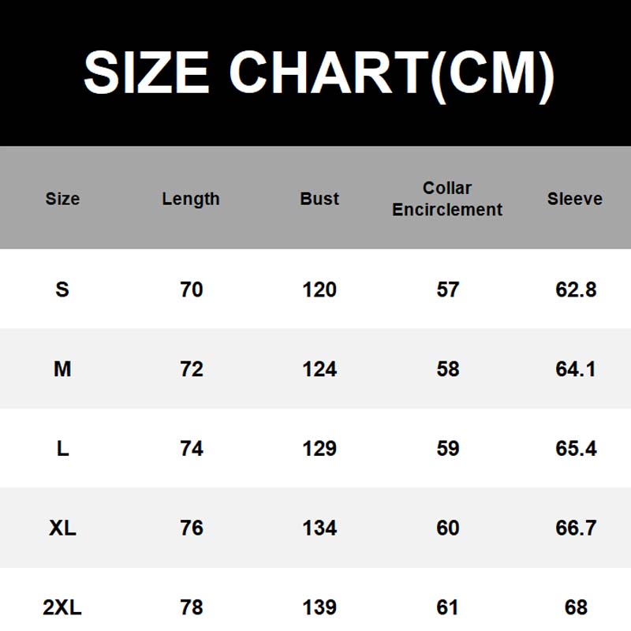Click the 2XL size row label

[x=62, y=607]
